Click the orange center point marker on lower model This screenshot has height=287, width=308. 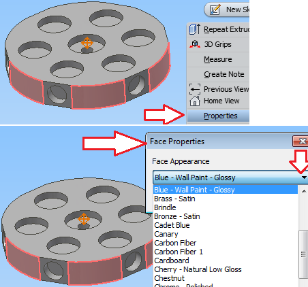[x=84, y=219]
